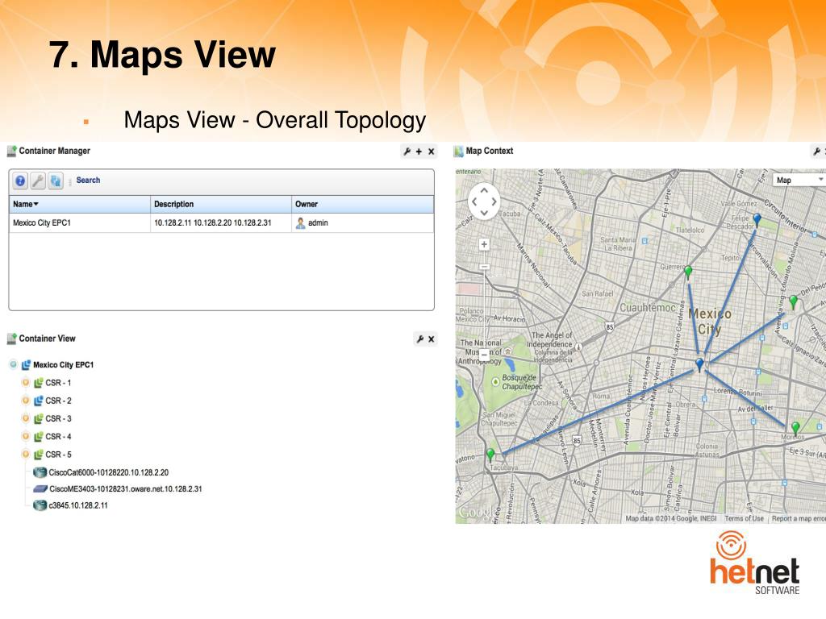The width and height of the screenshot is (826, 619).
Task: Select c3845.10.128.2.11 device
Action: coord(78,505)
